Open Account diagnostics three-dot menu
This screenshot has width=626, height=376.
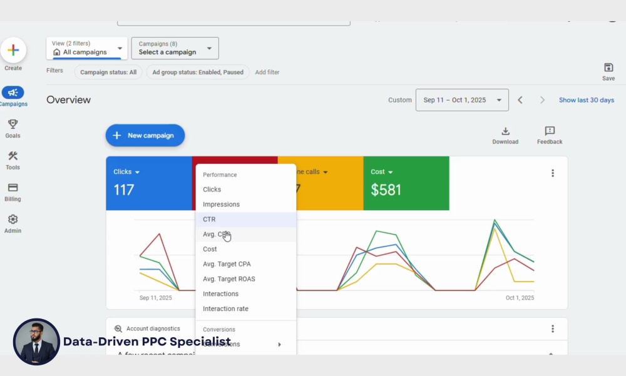[x=553, y=328]
